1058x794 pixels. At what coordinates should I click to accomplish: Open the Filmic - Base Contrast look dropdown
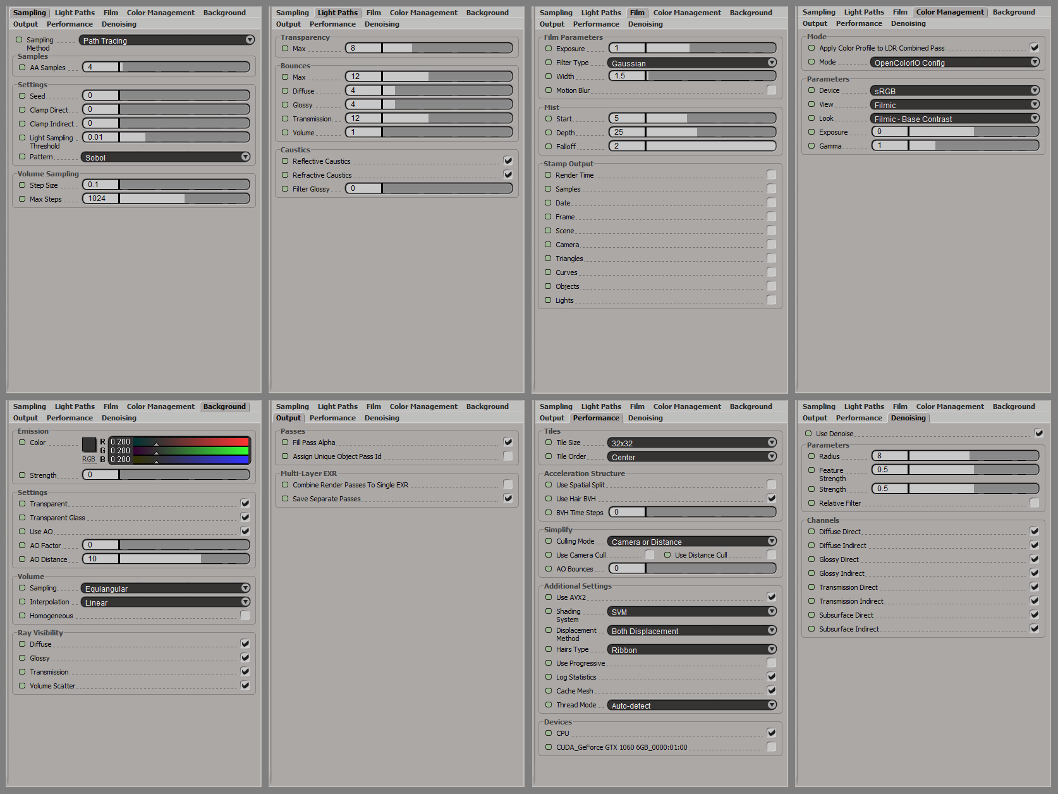tap(955, 119)
